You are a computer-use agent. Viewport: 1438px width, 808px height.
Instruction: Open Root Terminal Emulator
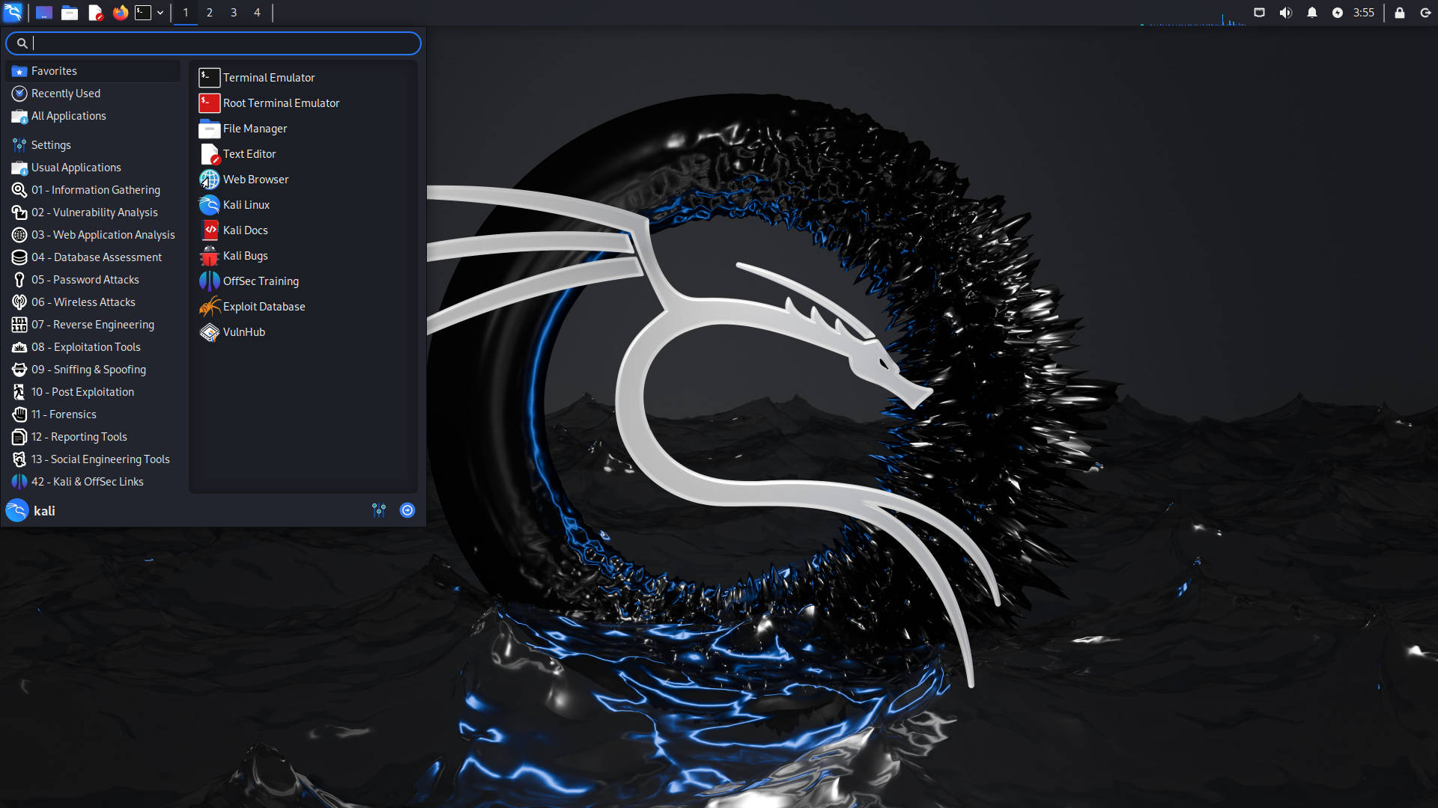(x=281, y=102)
